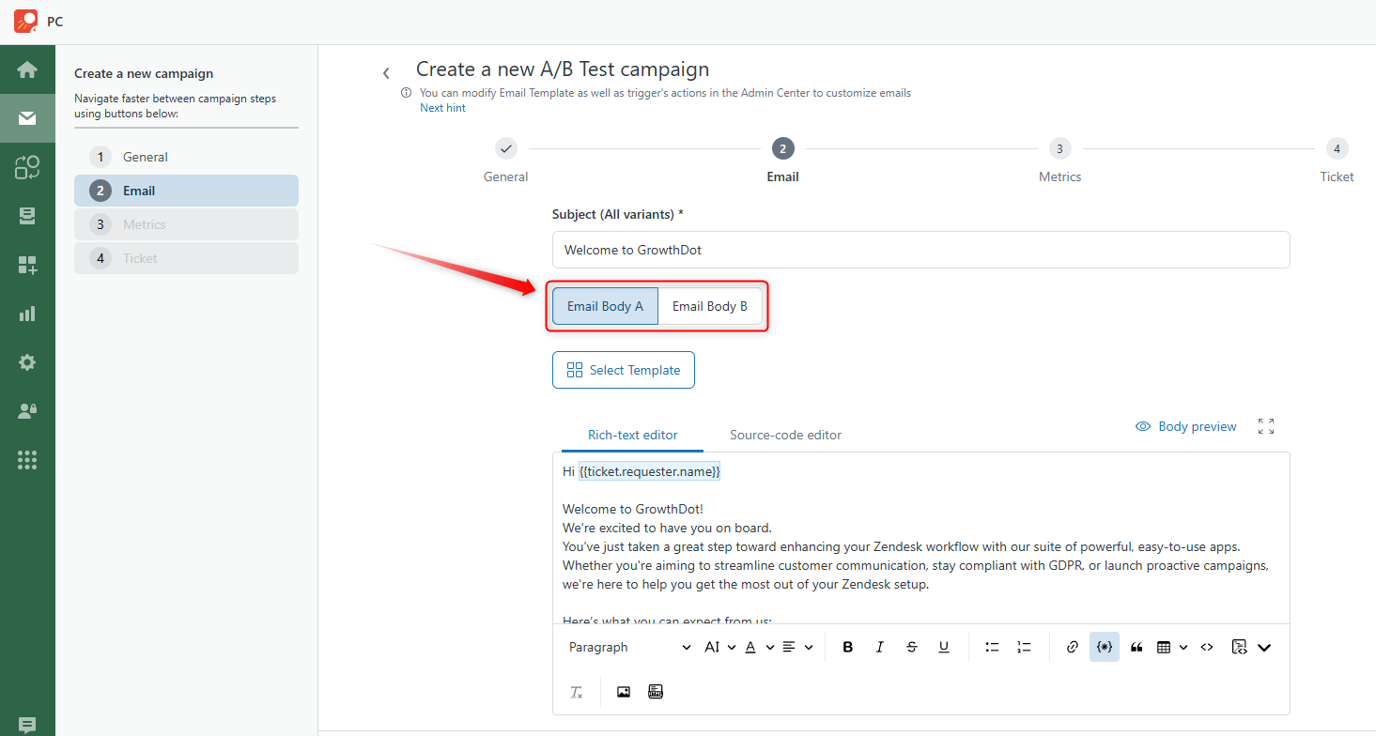Viewport: 1376px width, 736px height.
Task: Open the workflow automation sidebar icon
Action: (x=27, y=167)
